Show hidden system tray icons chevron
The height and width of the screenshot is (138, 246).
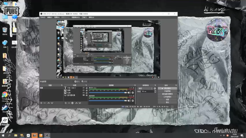click(x=221, y=135)
